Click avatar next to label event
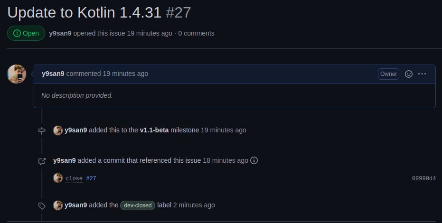 click(x=58, y=205)
